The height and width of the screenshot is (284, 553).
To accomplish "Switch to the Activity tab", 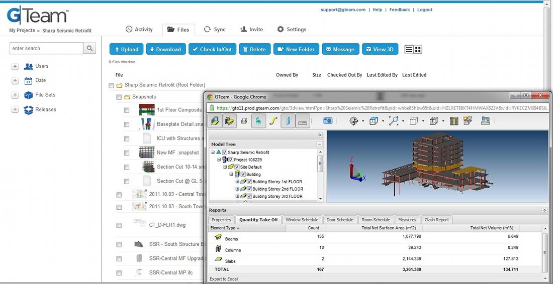I will 139,30.
